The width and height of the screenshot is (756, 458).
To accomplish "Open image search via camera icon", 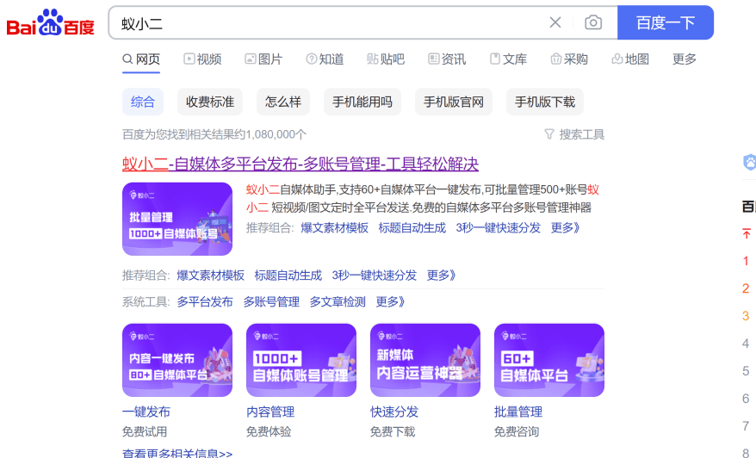I will point(593,22).
